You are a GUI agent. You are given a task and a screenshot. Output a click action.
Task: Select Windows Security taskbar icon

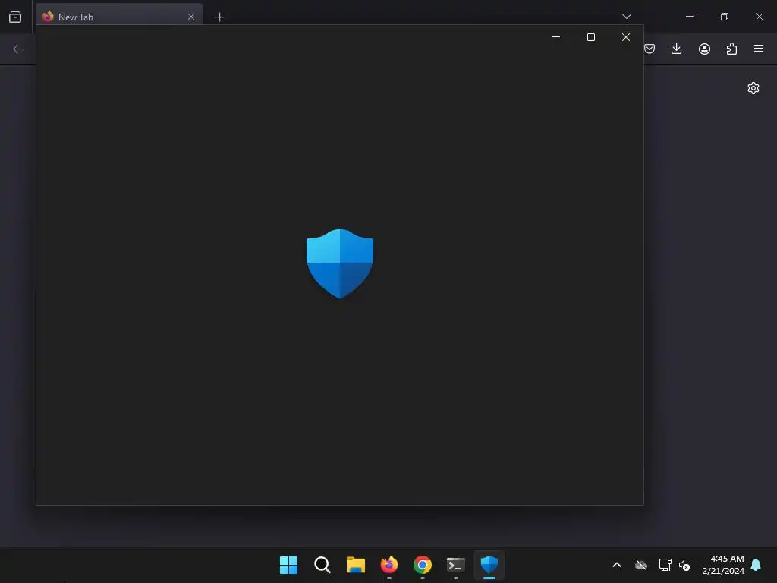pyautogui.click(x=489, y=565)
